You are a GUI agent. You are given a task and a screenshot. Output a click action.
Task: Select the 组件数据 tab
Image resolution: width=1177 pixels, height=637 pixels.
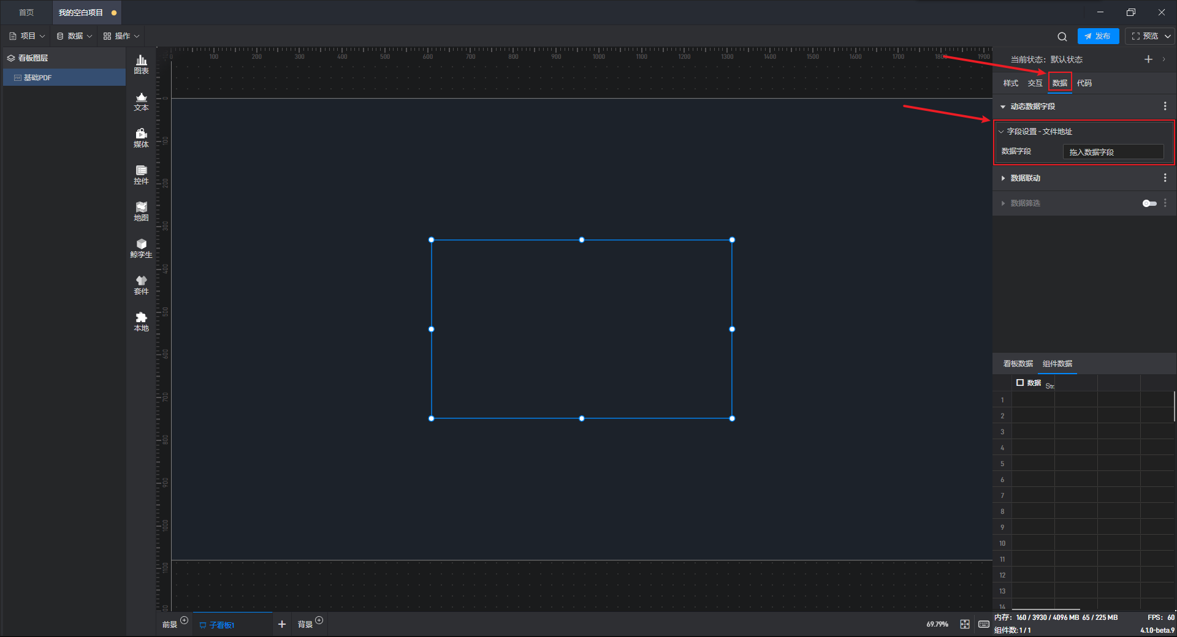coord(1057,364)
